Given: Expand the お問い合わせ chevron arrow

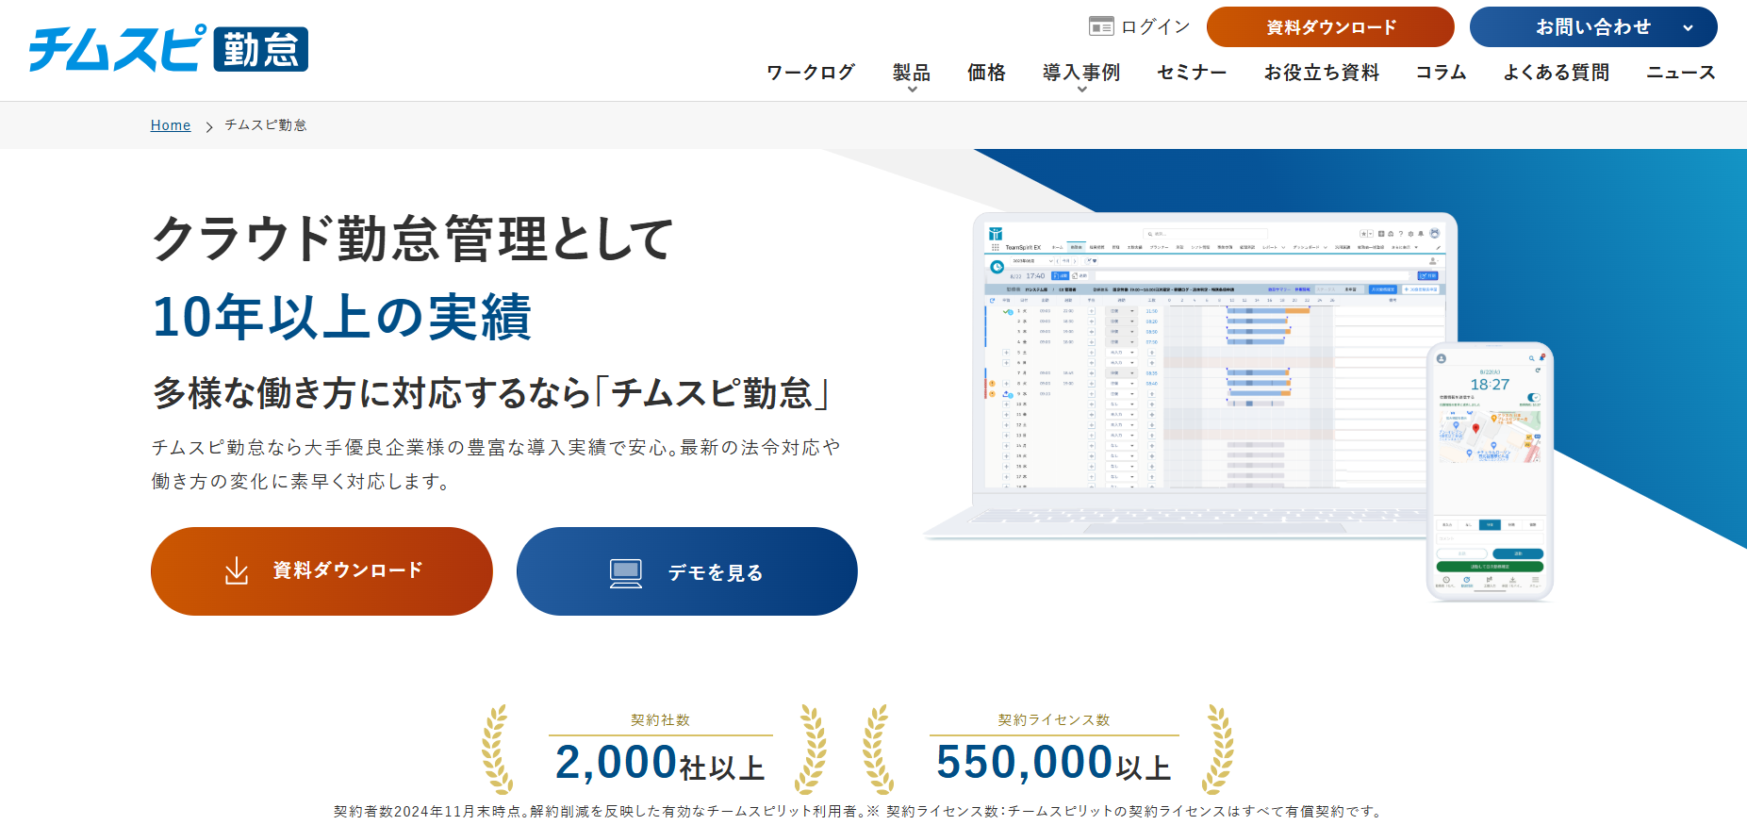Looking at the screenshot, I should click(x=1688, y=27).
